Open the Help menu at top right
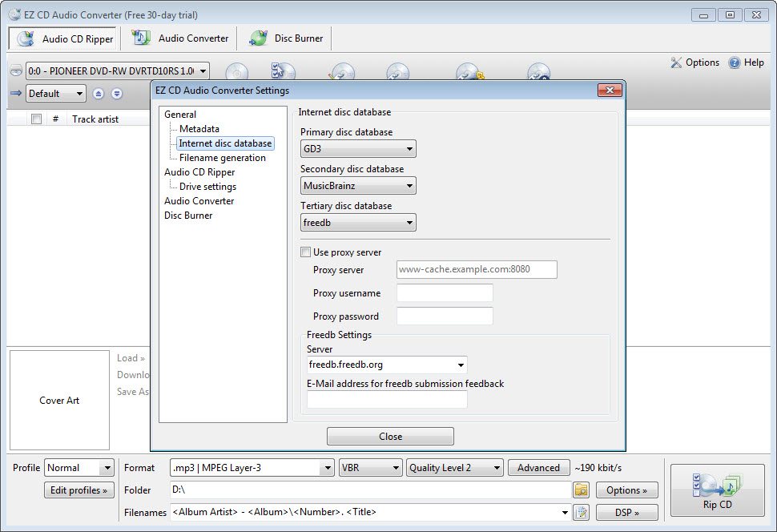This screenshot has width=777, height=532. click(747, 62)
